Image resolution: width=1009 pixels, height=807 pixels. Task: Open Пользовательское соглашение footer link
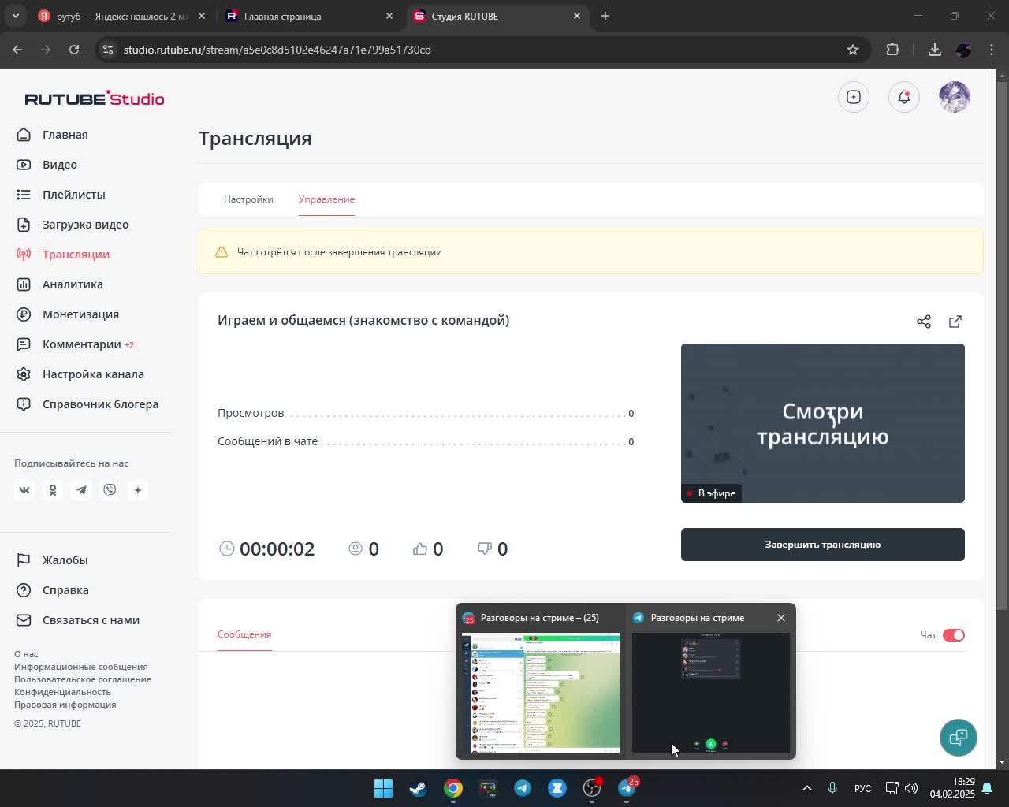83,679
